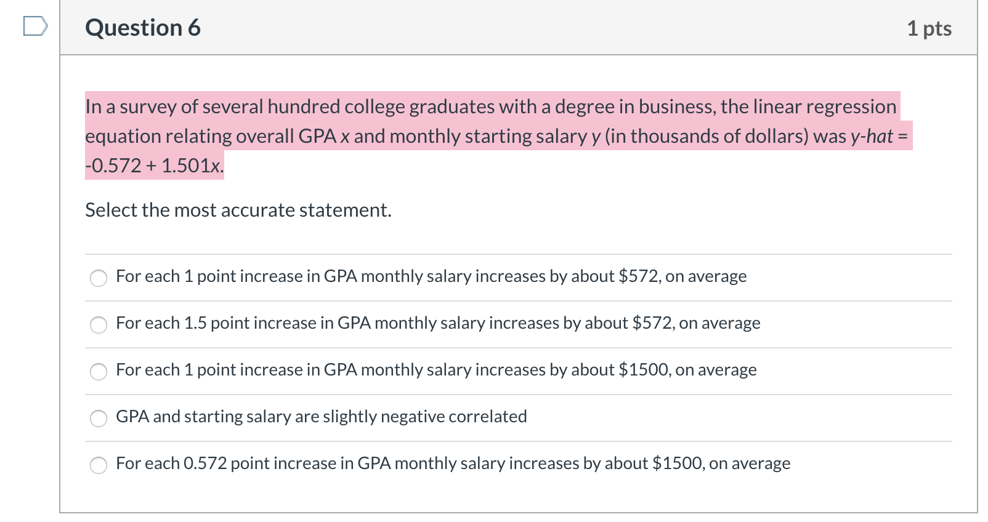Image resolution: width=988 pixels, height=522 pixels.
Task: Click the highlighted equation '-0.572 + 1.501x'
Action: coord(155,166)
